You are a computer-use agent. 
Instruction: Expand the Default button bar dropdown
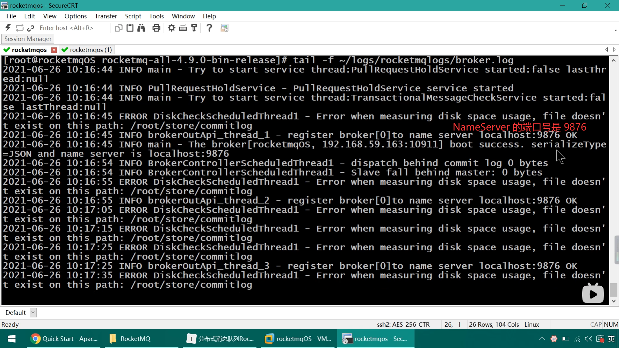[x=33, y=313]
